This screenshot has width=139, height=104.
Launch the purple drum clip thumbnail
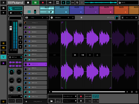tap(91, 10)
